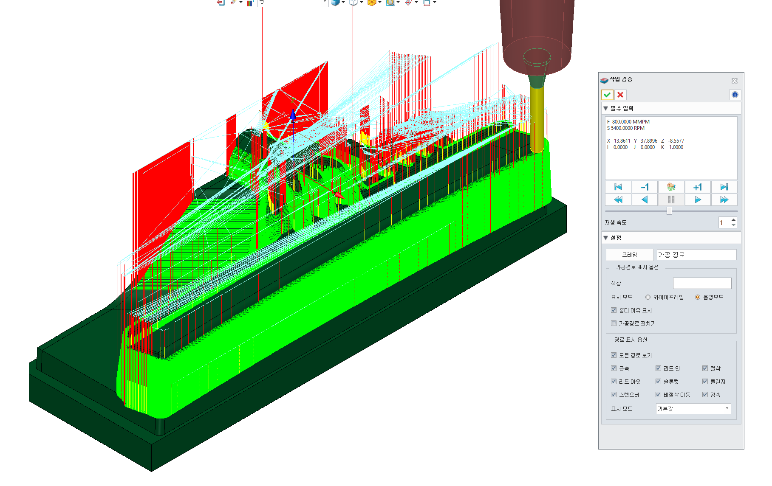Collapse the 설정 section
This screenshot has width=772, height=486.
[606, 238]
